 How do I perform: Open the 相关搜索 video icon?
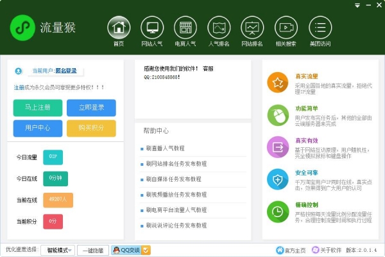[x=286, y=28]
